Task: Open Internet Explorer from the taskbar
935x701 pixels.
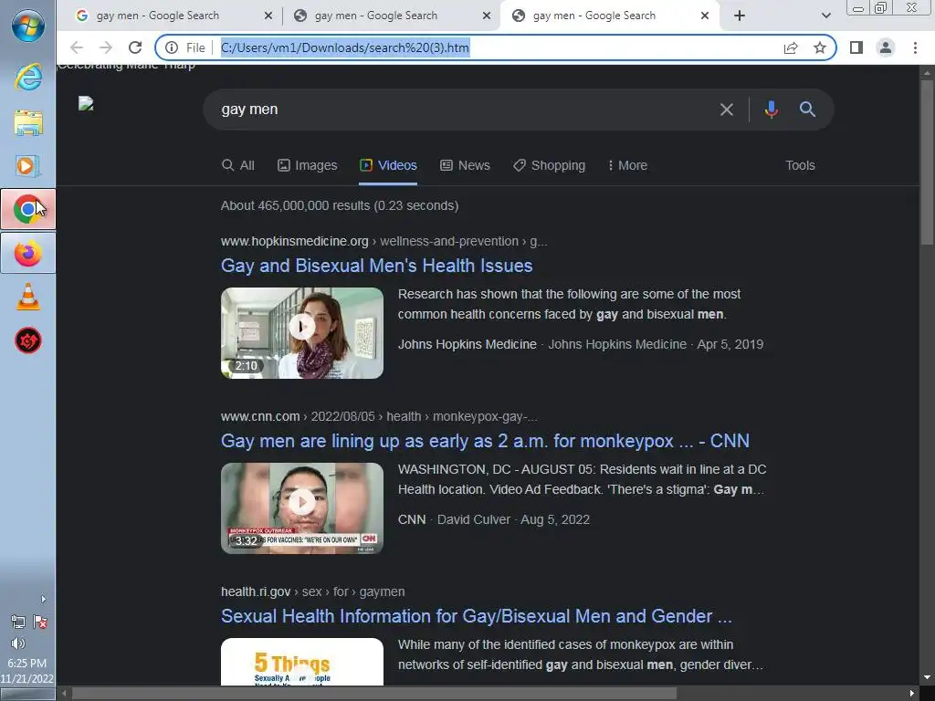Action: [28, 78]
